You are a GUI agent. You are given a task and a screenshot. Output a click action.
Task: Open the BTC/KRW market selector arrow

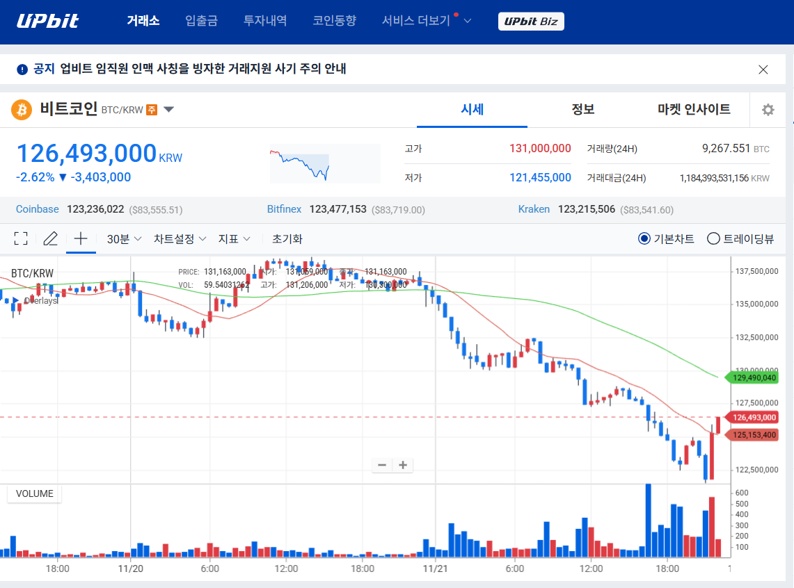point(168,110)
